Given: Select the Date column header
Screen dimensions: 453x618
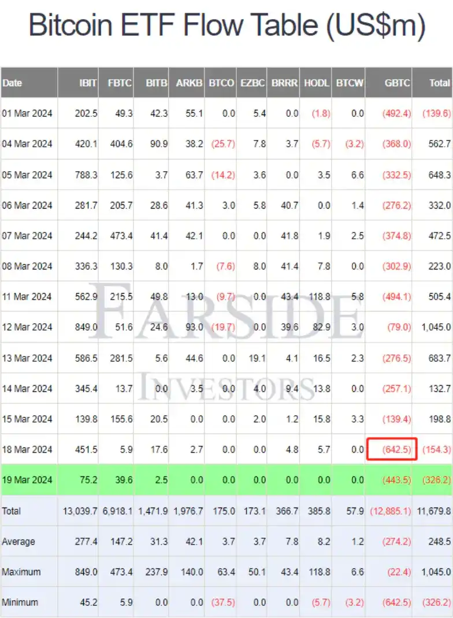Looking at the screenshot, I should pyautogui.click(x=12, y=83).
